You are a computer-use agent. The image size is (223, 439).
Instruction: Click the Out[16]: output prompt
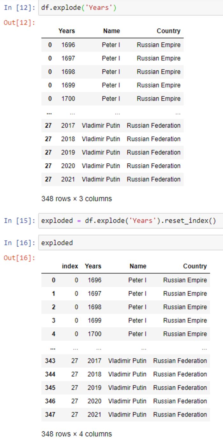pyautogui.click(x=20, y=258)
